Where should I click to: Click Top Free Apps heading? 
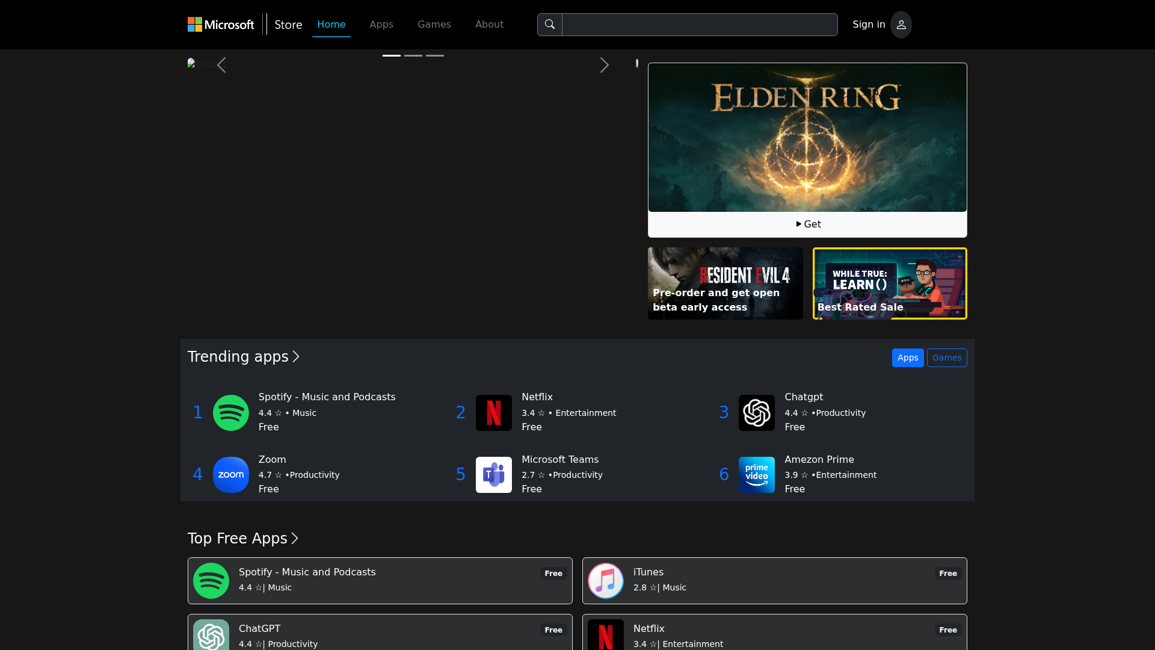click(x=238, y=539)
